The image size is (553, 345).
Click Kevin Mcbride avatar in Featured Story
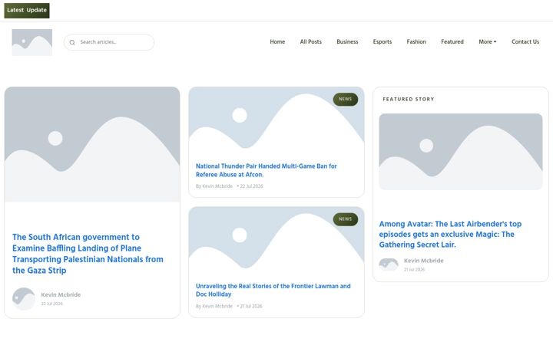click(389, 264)
